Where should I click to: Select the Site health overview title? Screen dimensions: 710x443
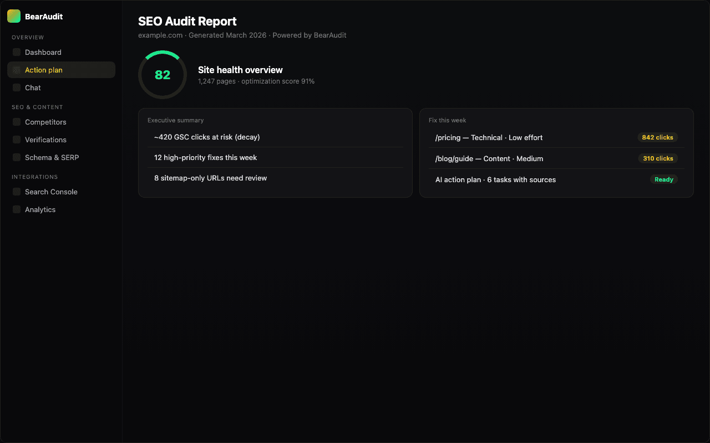[x=240, y=70]
